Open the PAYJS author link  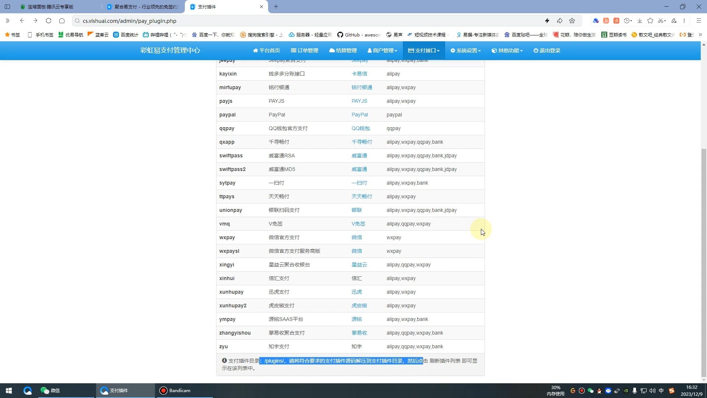pyautogui.click(x=359, y=101)
